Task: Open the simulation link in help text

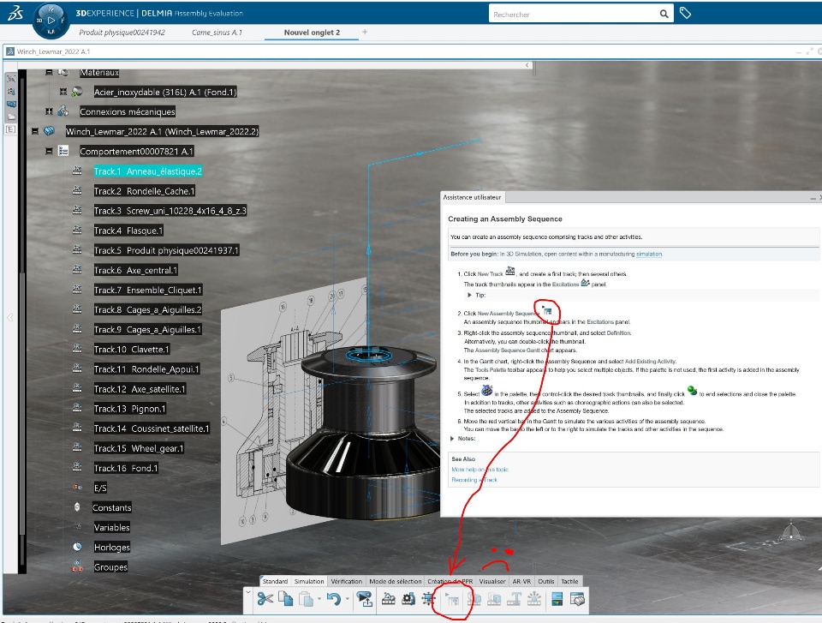Action: point(649,254)
